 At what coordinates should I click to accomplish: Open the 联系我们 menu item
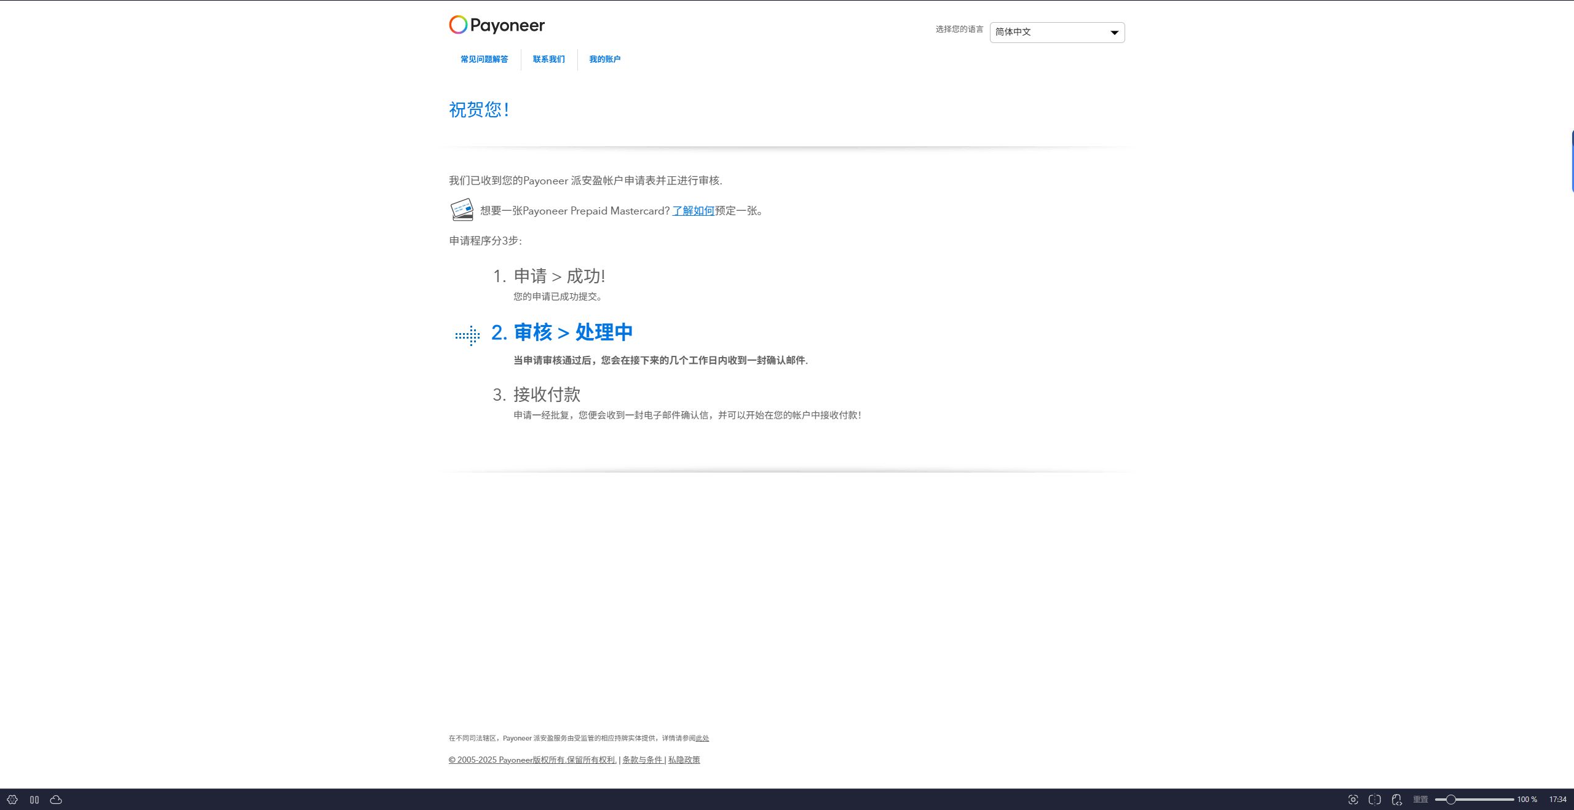point(548,59)
